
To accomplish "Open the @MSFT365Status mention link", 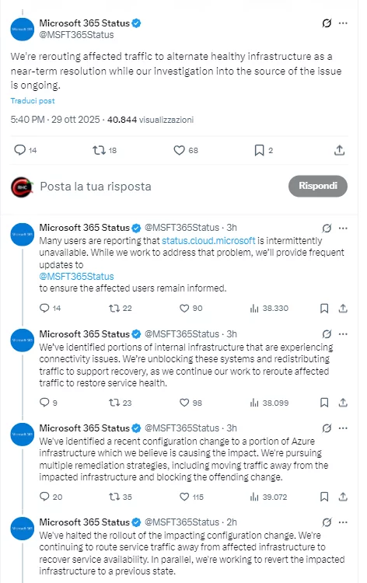I will point(77,276).
